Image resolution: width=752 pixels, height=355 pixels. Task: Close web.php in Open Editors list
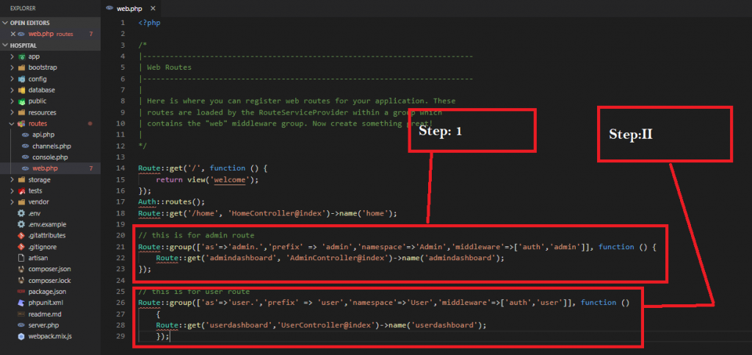tap(12, 34)
